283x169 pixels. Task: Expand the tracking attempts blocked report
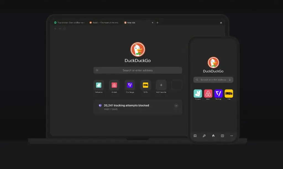tap(176, 105)
